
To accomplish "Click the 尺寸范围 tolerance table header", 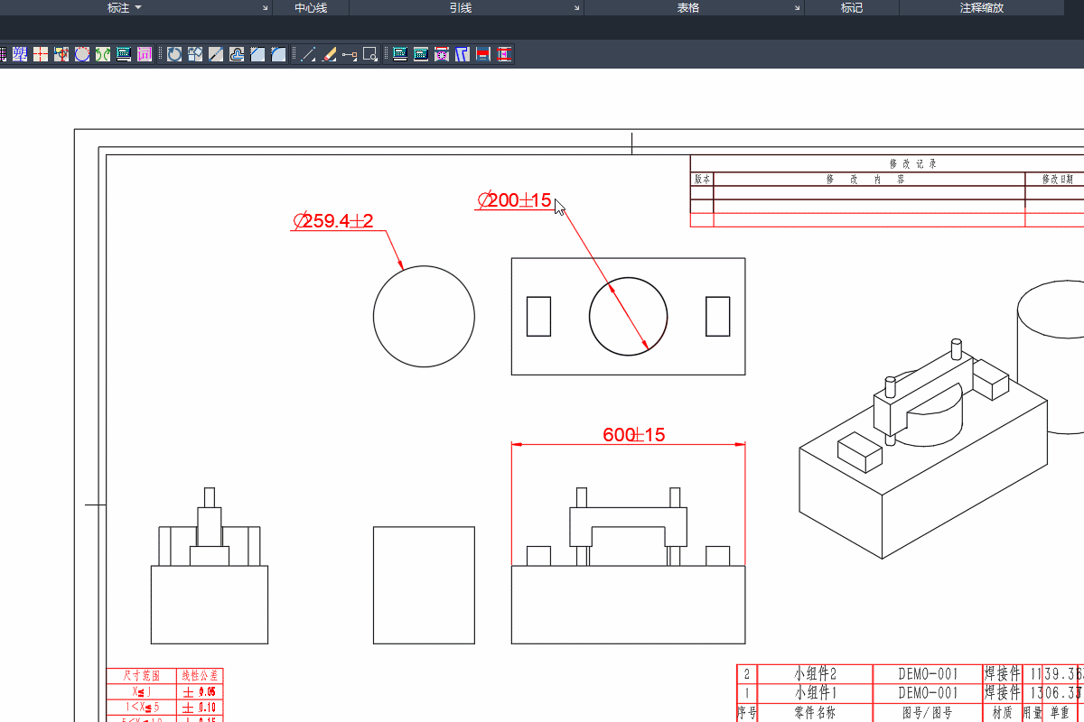I will pyautogui.click(x=142, y=676).
